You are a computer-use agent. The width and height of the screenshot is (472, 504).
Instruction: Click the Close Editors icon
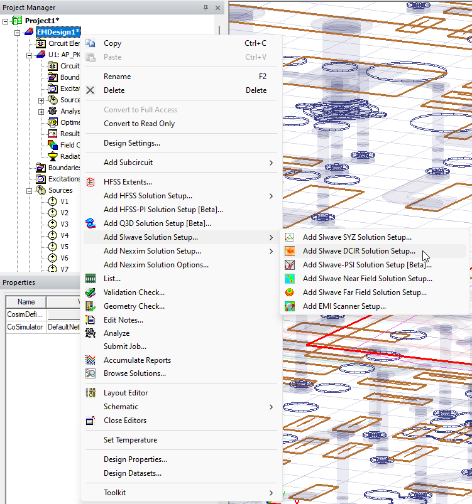tap(91, 421)
